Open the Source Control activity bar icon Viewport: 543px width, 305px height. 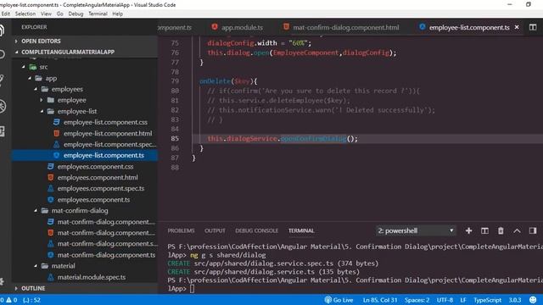[2, 80]
